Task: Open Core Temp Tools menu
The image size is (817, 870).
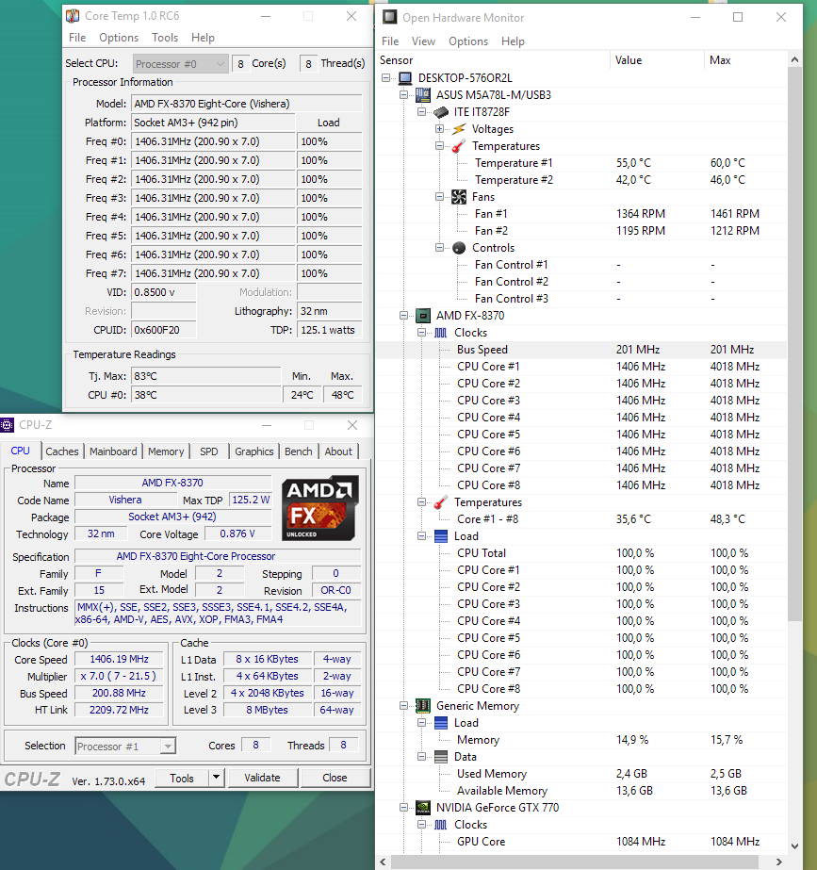Action: pos(165,38)
